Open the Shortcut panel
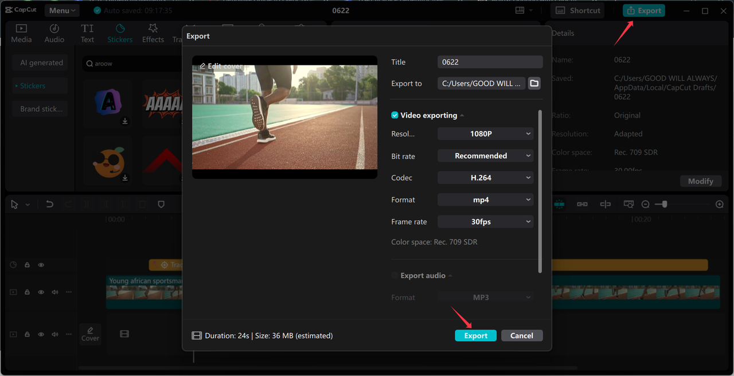Image resolution: width=734 pixels, height=376 pixels. tap(579, 10)
